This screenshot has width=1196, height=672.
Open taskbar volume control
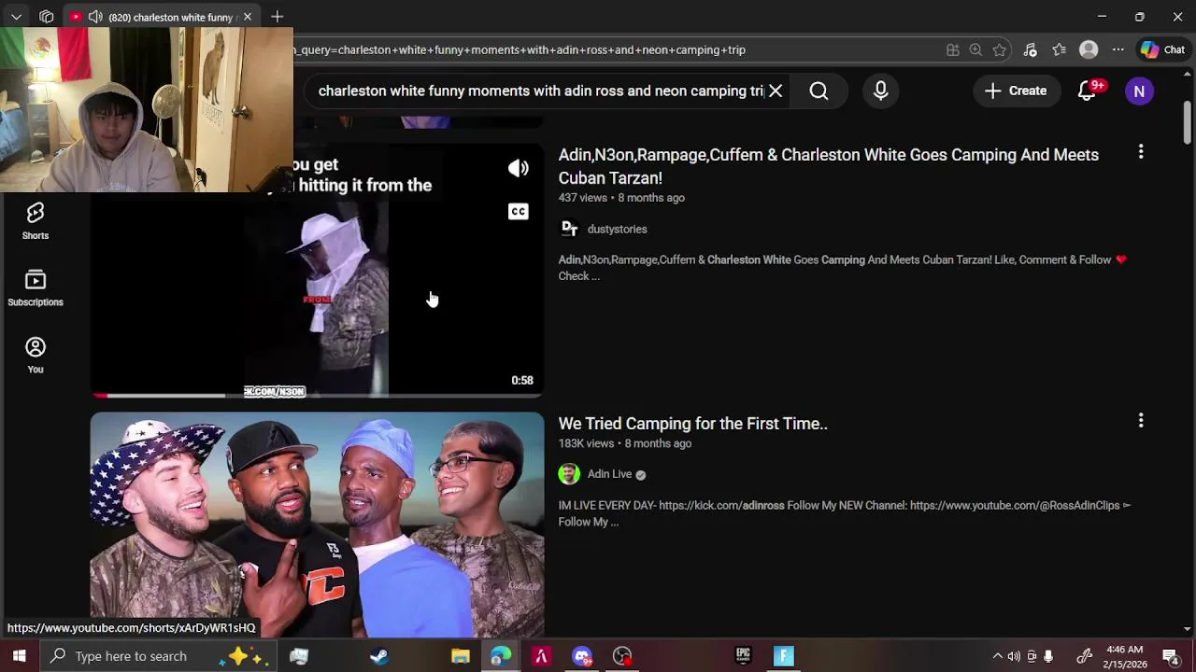pos(1014,656)
